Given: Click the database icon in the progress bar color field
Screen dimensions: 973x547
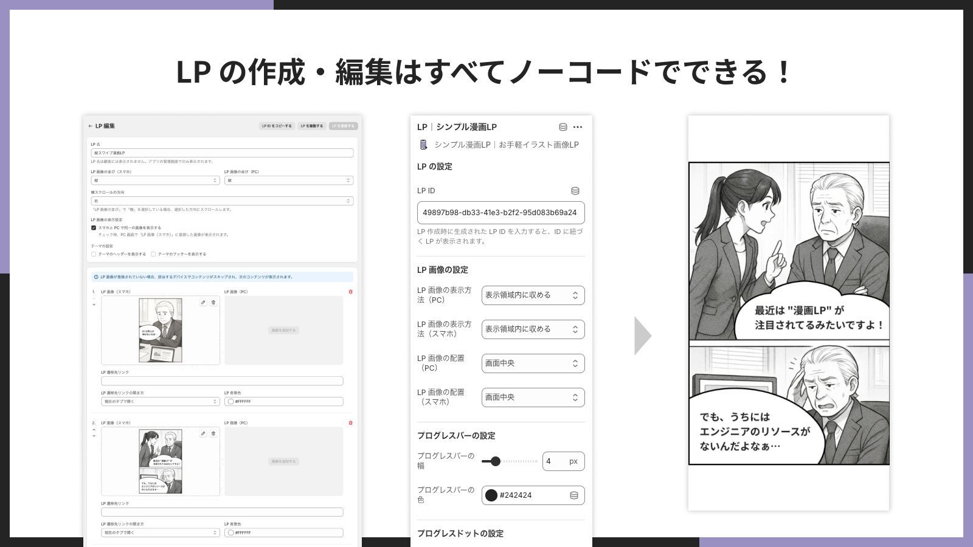Looking at the screenshot, I should (x=573, y=495).
